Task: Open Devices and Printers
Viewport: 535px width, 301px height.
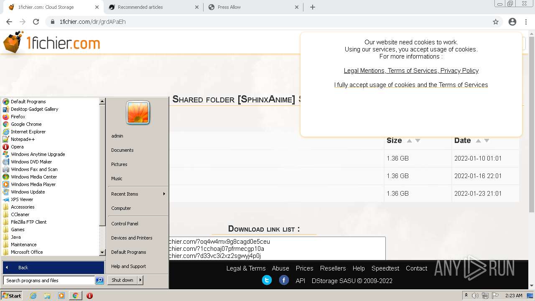Action: point(132,238)
